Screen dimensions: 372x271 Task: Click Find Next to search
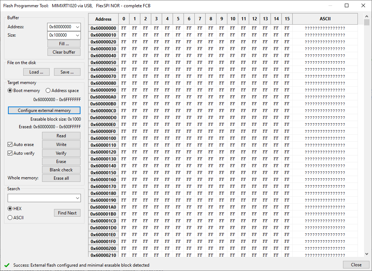(x=67, y=213)
